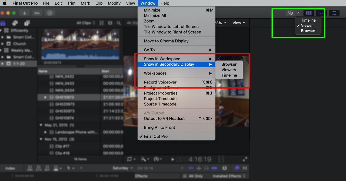The height and width of the screenshot is (181, 346).
Task: Click the secondary display monitors icon
Action: click(x=291, y=13)
